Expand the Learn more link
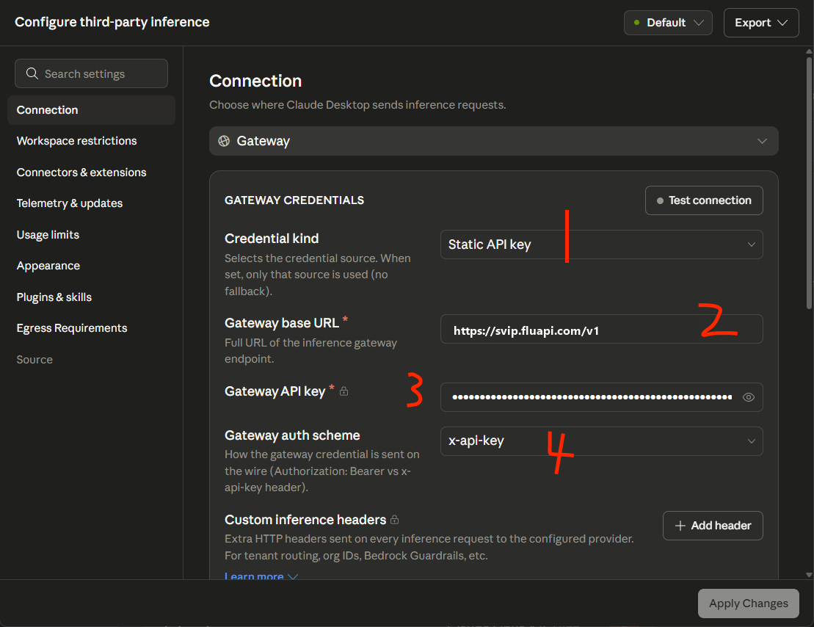 coord(261,576)
